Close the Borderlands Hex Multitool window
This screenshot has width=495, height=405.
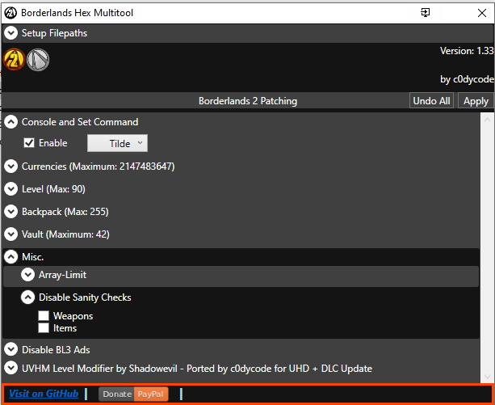pyautogui.click(x=482, y=13)
